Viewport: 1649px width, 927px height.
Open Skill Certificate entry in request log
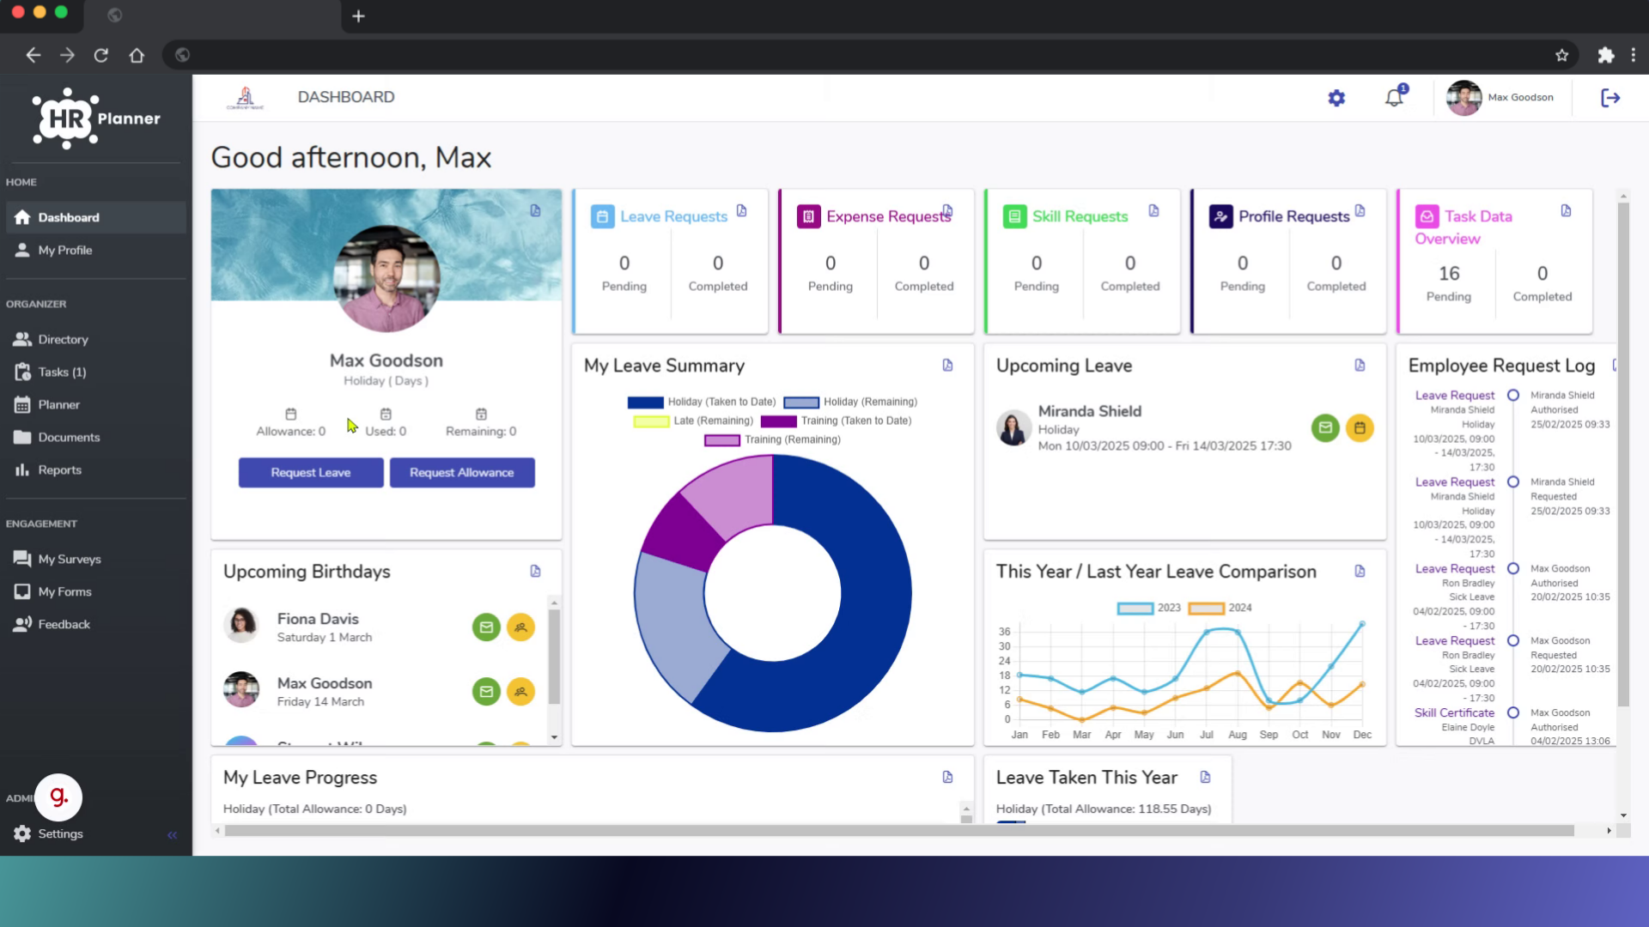(1454, 712)
